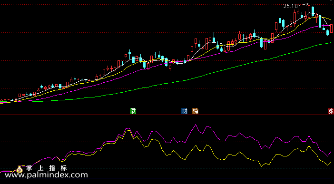Click the blue 财 marker icon
This screenshot has width=334, height=184.
tap(184, 111)
